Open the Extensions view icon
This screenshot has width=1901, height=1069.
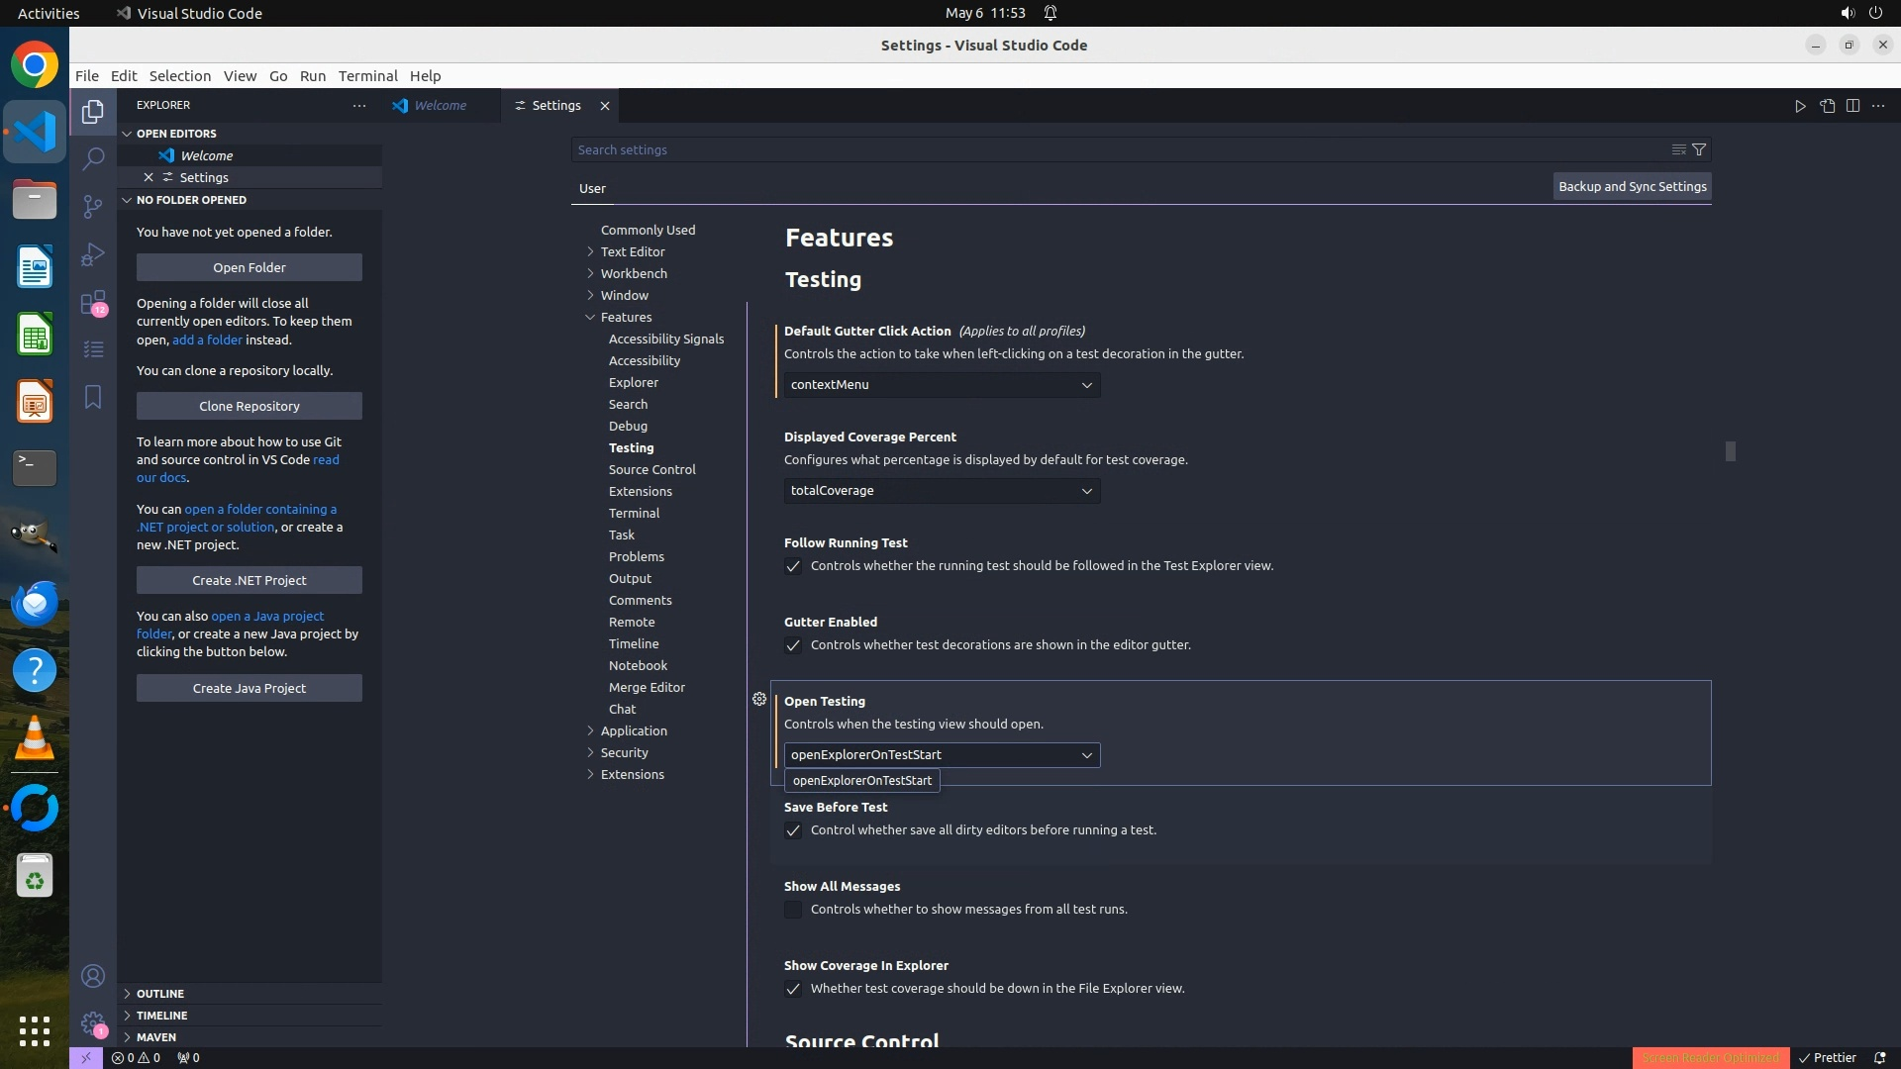click(93, 302)
